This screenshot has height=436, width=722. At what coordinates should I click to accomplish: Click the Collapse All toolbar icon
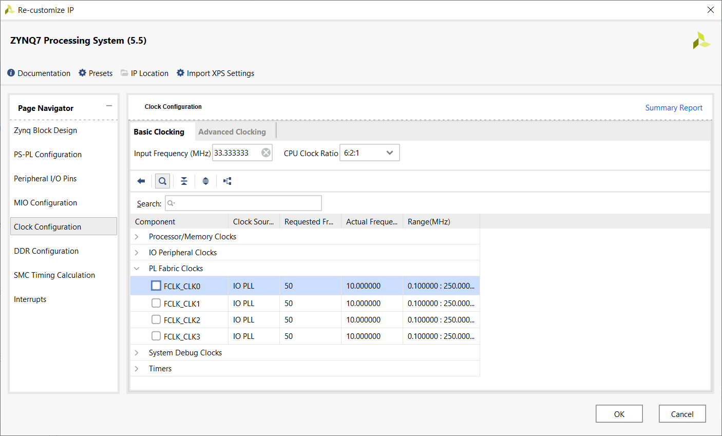(184, 181)
